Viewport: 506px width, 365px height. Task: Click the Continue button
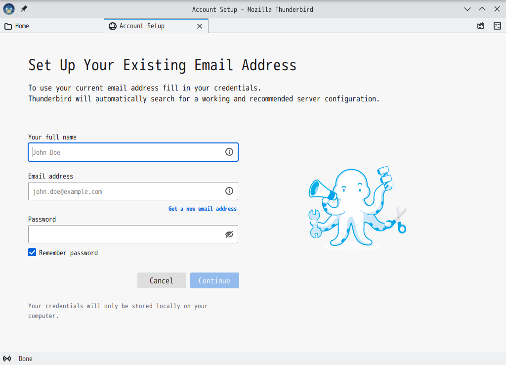click(214, 280)
